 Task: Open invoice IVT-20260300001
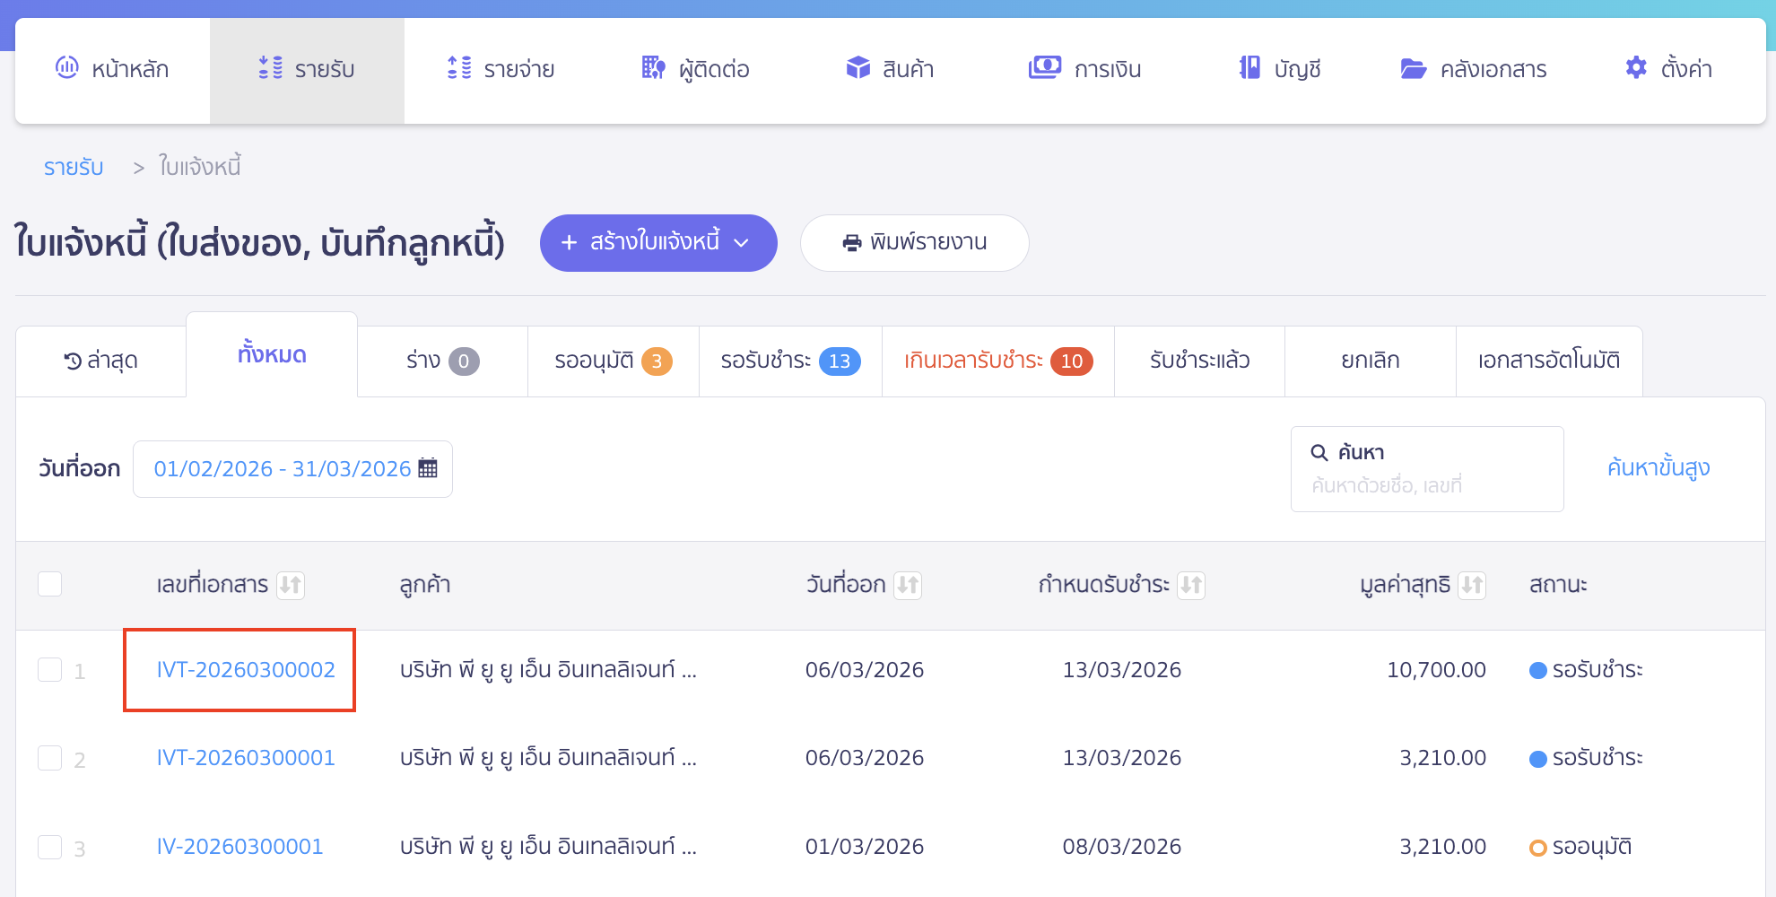[245, 757]
